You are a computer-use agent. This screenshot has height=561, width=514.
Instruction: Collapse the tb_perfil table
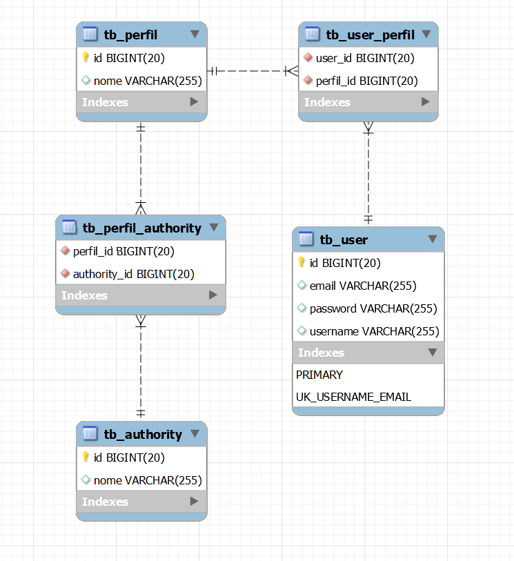point(195,35)
